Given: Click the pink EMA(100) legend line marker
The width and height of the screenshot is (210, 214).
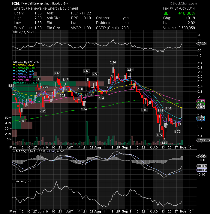Looking at the screenshot, I should [14, 80].
